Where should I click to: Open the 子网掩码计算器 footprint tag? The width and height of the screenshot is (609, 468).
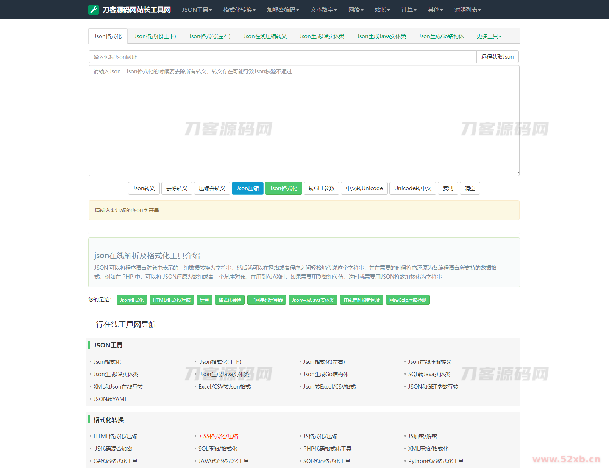tap(267, 300)
